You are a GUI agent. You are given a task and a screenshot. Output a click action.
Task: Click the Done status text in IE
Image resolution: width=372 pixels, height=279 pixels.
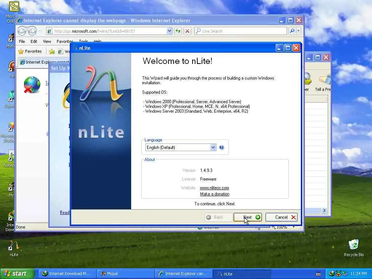coord(21,227)
